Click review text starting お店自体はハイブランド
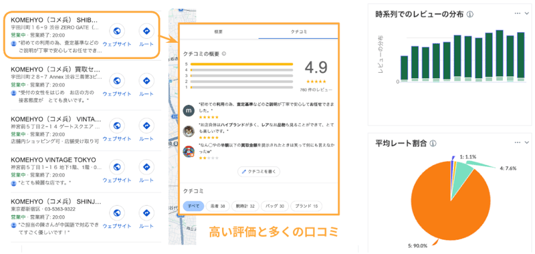The image size is (535, 254). (x=266, y=128)
